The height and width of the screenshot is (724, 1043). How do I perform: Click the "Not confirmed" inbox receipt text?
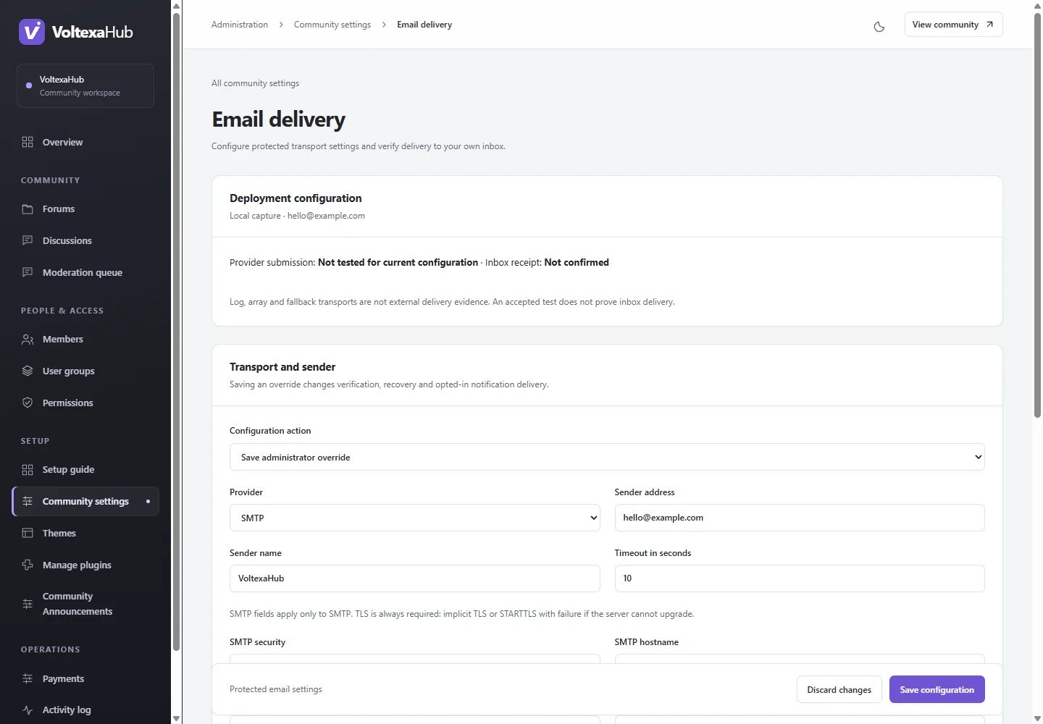pos(577,262)
